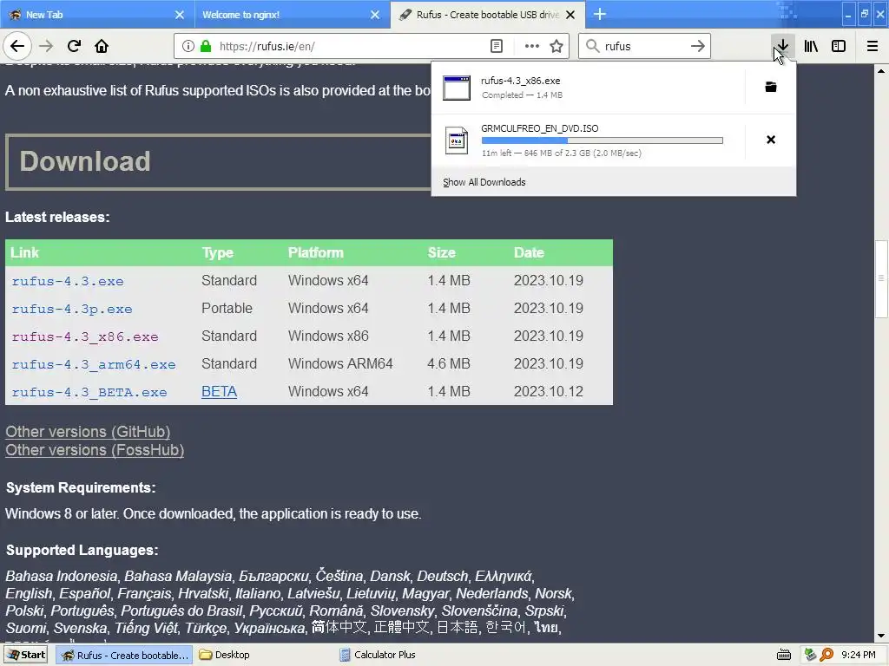
Task: Click the Windows x86 platform cell
Action: [328, 336]
